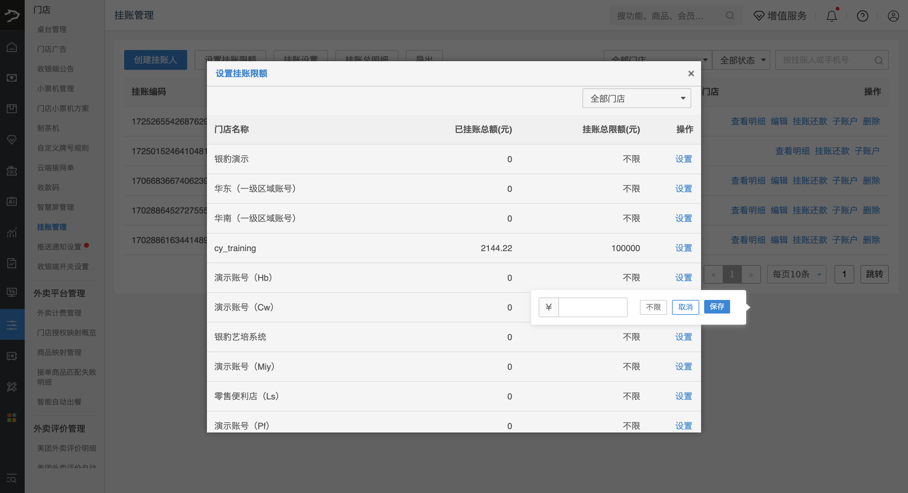
Task: Select the cashier/payment icon in sidebar
Action: point(12,78)
